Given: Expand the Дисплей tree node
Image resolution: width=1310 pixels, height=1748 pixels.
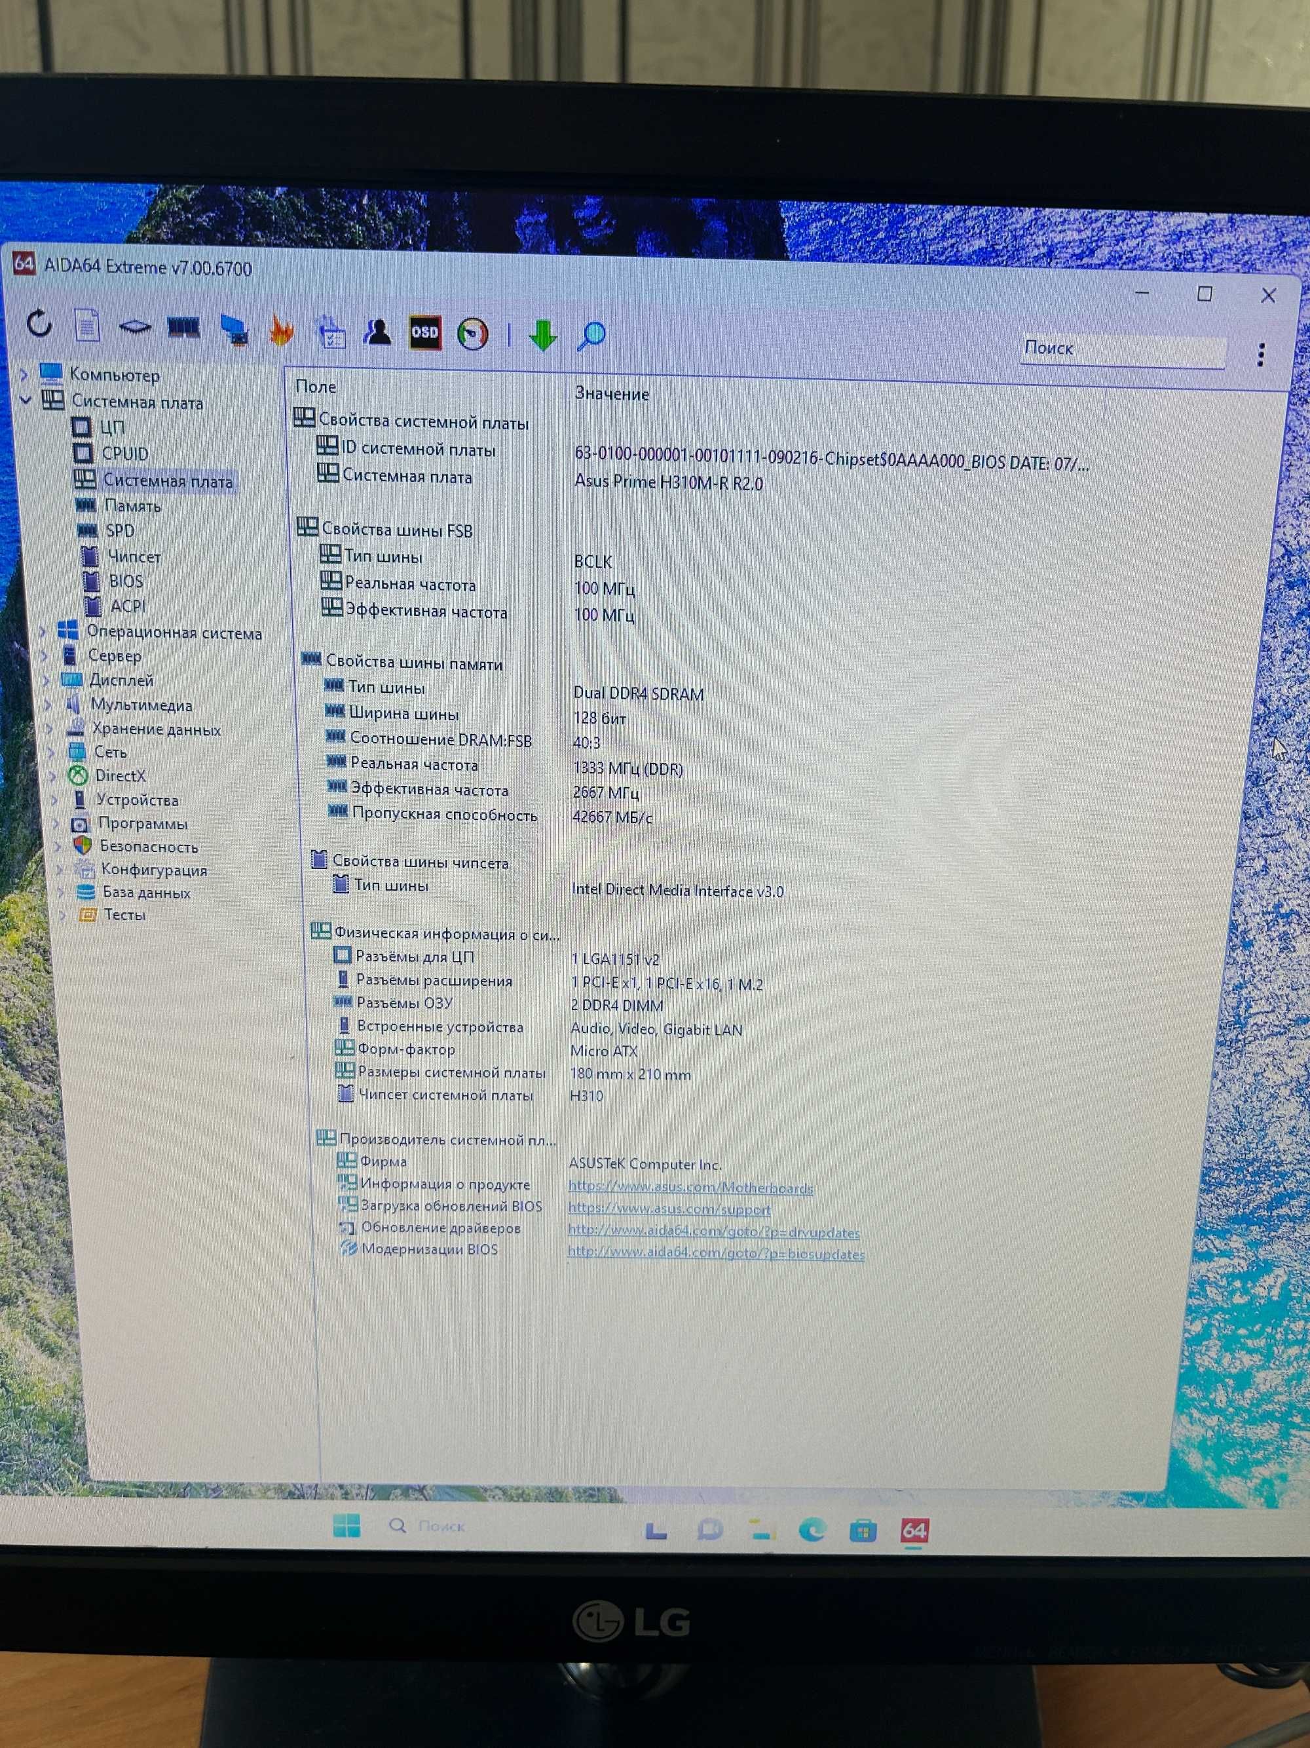Looking at the screenshot, I should tap(47, 680).
